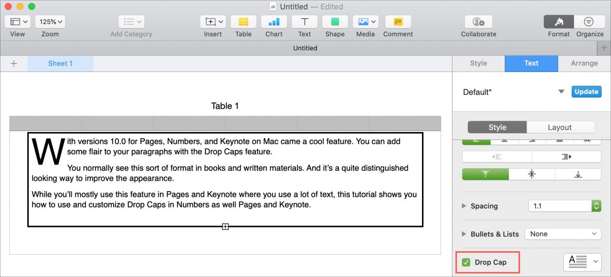Viewport: 611px width, 277px height.
Task: Open the Insert menu button
Action: coord(213,22)
